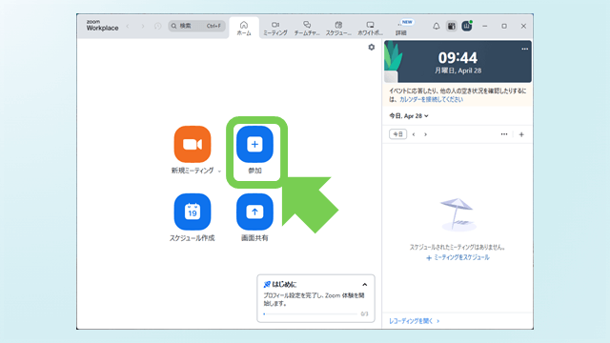
Task: Open clock card three-dot menu
Action: [525, 49]
